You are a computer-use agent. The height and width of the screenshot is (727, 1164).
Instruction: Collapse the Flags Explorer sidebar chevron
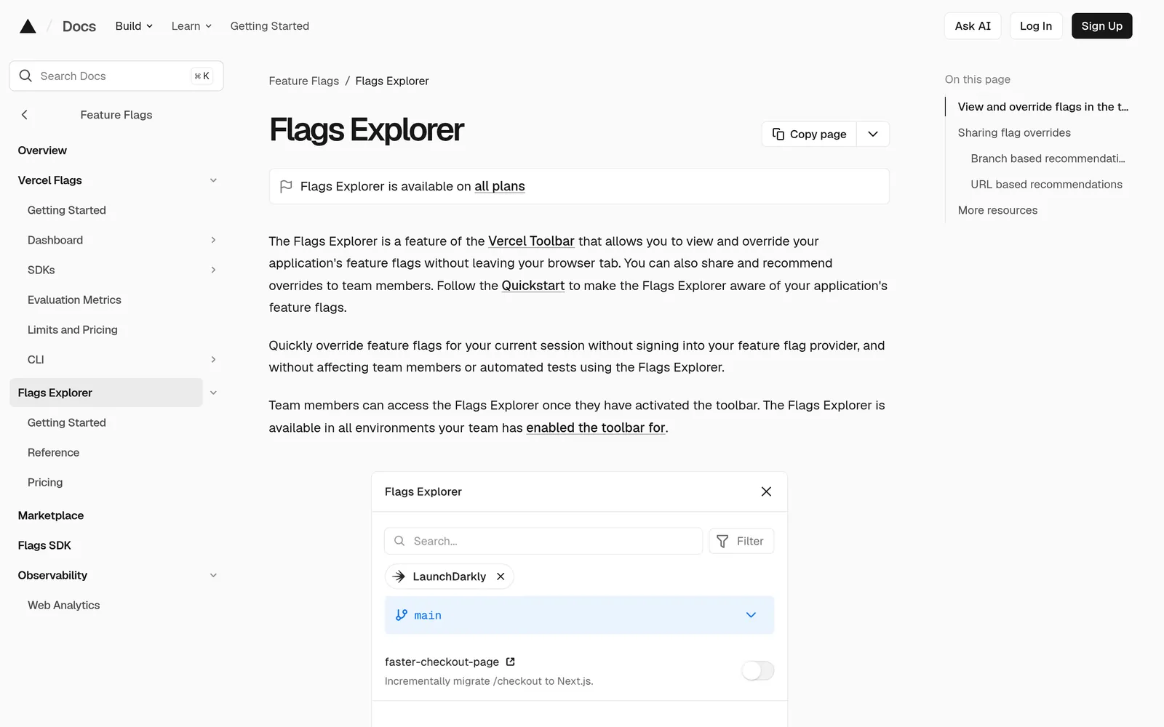[213, 393]
